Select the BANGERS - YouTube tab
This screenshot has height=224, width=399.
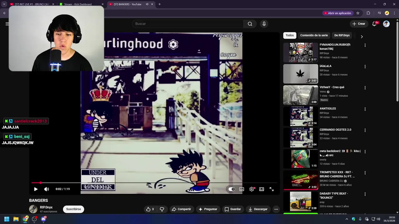pos(131,4)
